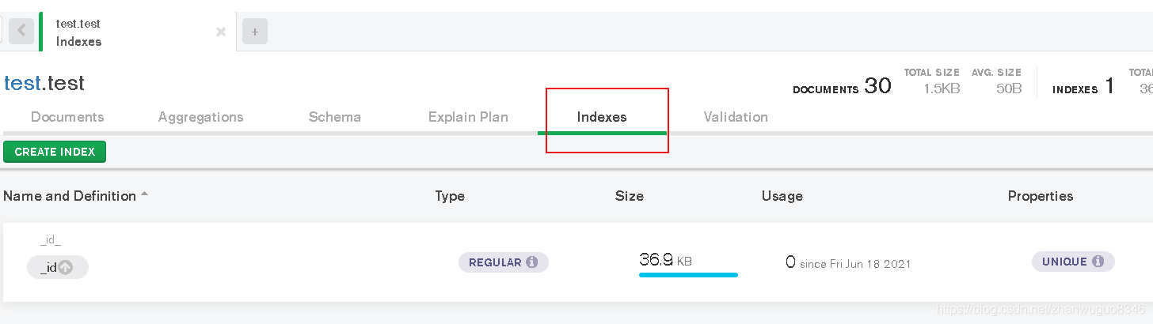Sort by the Usage column header

pyautogui.click(x=782, y=196)
